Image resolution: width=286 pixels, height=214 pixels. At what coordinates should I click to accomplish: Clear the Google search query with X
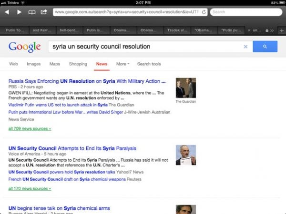(245, 47)
